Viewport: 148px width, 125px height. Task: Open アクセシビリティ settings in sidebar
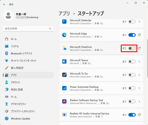coord(28,104)
